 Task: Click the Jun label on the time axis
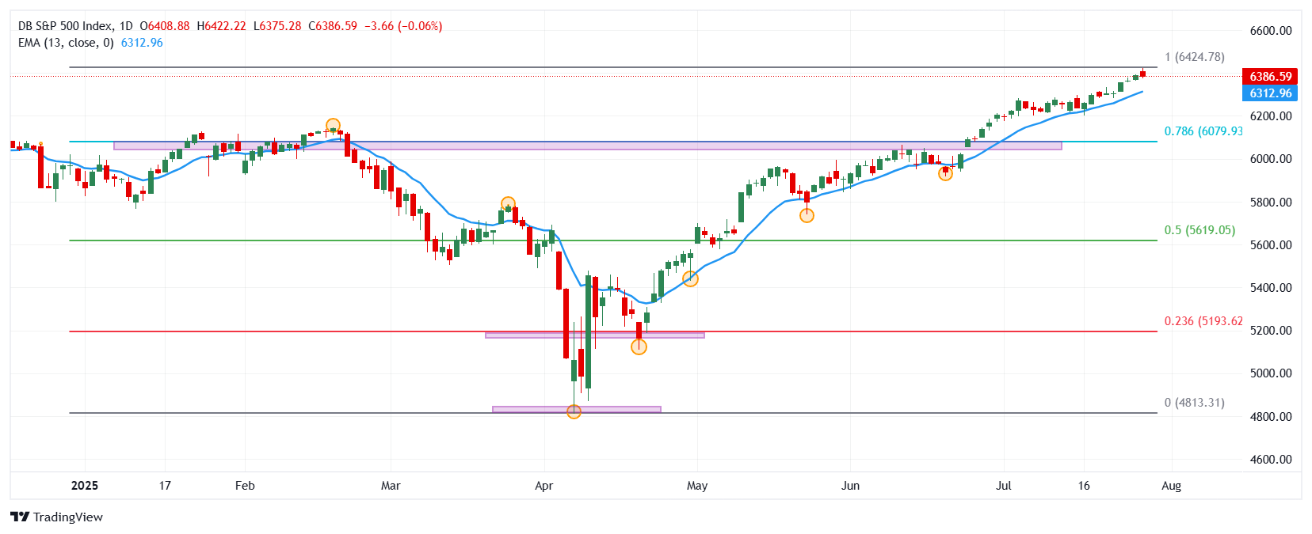click(x=850, y=486)
